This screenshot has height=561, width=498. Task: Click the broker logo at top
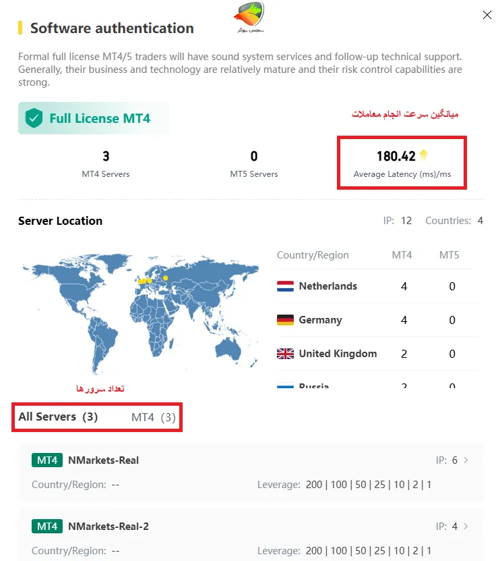pos(250,17)
